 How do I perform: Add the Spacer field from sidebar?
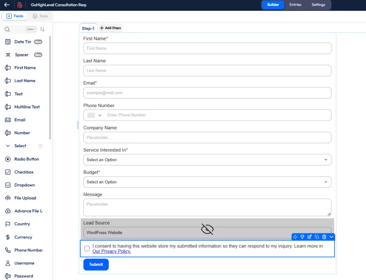coord(24,55)
